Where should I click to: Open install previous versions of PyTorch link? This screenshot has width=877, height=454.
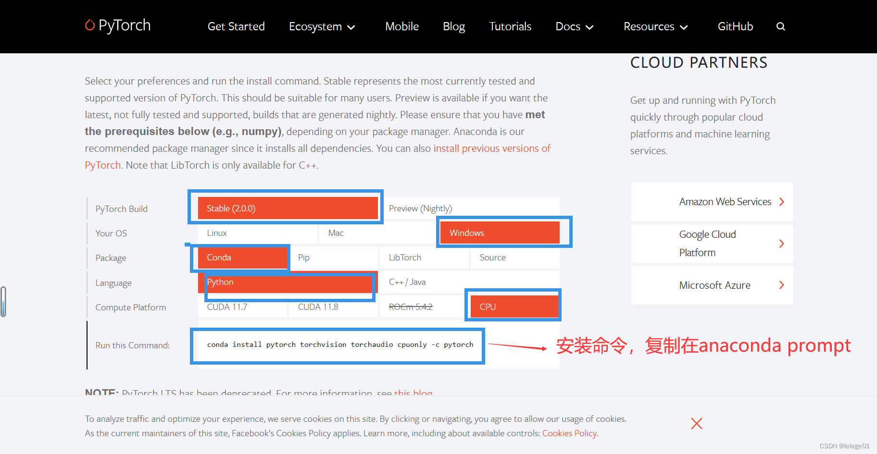[492, 148]
